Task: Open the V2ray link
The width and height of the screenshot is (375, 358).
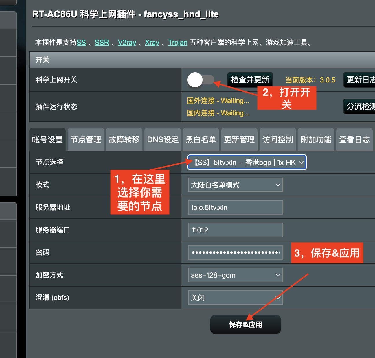Action: [127, 43]
